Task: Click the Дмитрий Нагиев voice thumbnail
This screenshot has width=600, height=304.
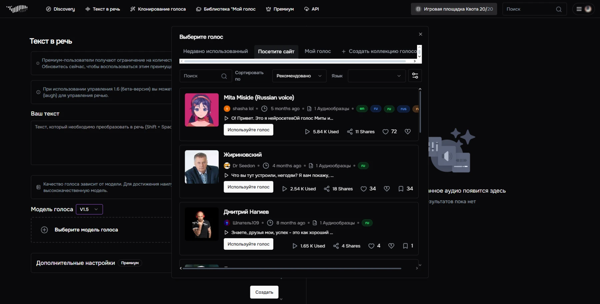Action: pos(202,224)
